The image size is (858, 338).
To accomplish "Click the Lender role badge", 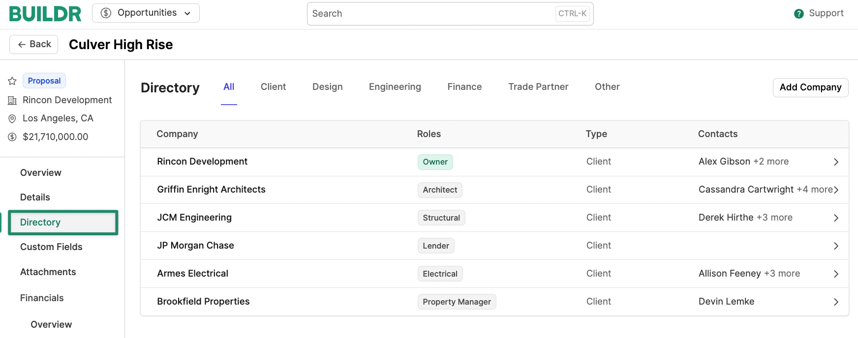I will [436, 246].
